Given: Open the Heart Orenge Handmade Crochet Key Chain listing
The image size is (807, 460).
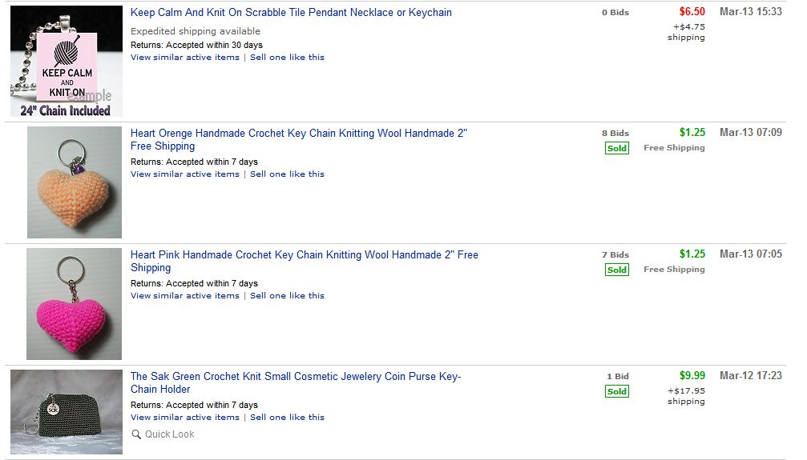Looking at the screenshot, I should click(298, 139).
